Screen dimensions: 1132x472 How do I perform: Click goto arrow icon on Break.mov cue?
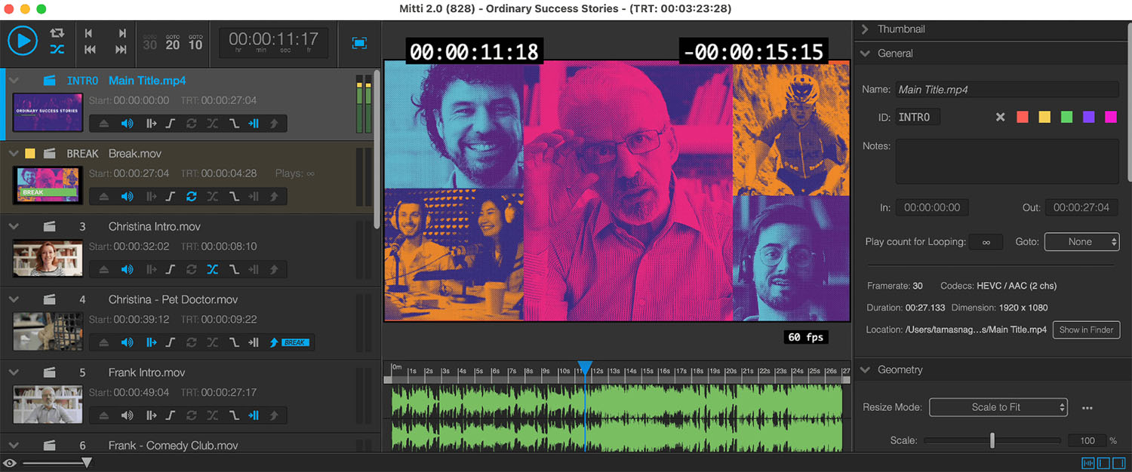[274, 197]
